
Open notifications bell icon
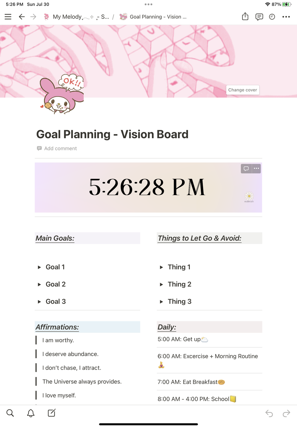point(31,413)
